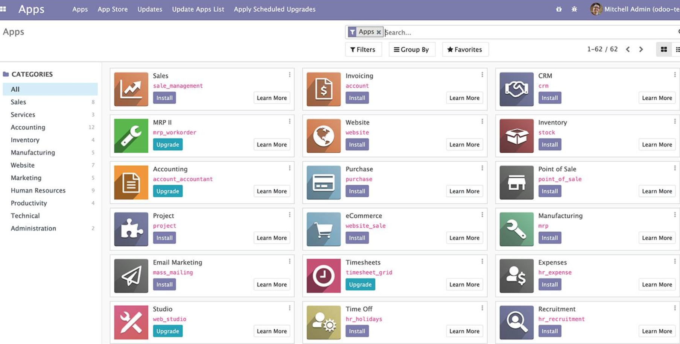Click the eCommerce shopping cart icon
This screenshot has height=344, width=680.
click(x=323, y=229)
